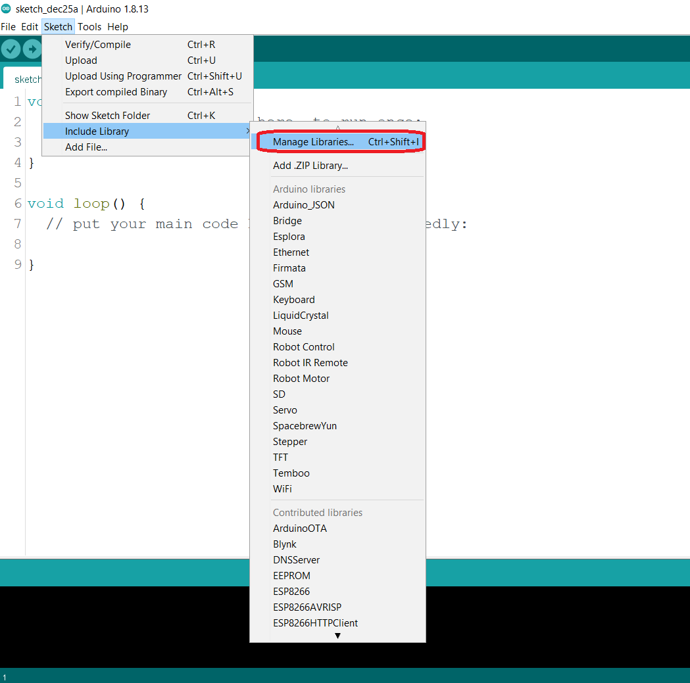The height and width of the screenshot is (683, 690).
Task: Click line number 5 in gutter
Action: click(18, 183)
